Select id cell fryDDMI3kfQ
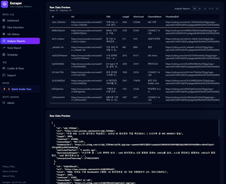The image size is (226, 184). [58, 64]
